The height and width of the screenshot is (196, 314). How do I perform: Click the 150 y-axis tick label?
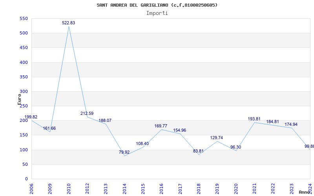point(24,135)
